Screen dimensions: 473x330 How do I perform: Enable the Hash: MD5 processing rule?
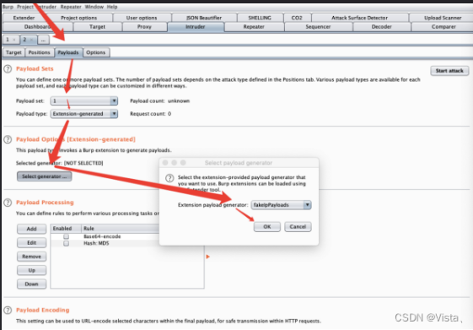[66, 243]
